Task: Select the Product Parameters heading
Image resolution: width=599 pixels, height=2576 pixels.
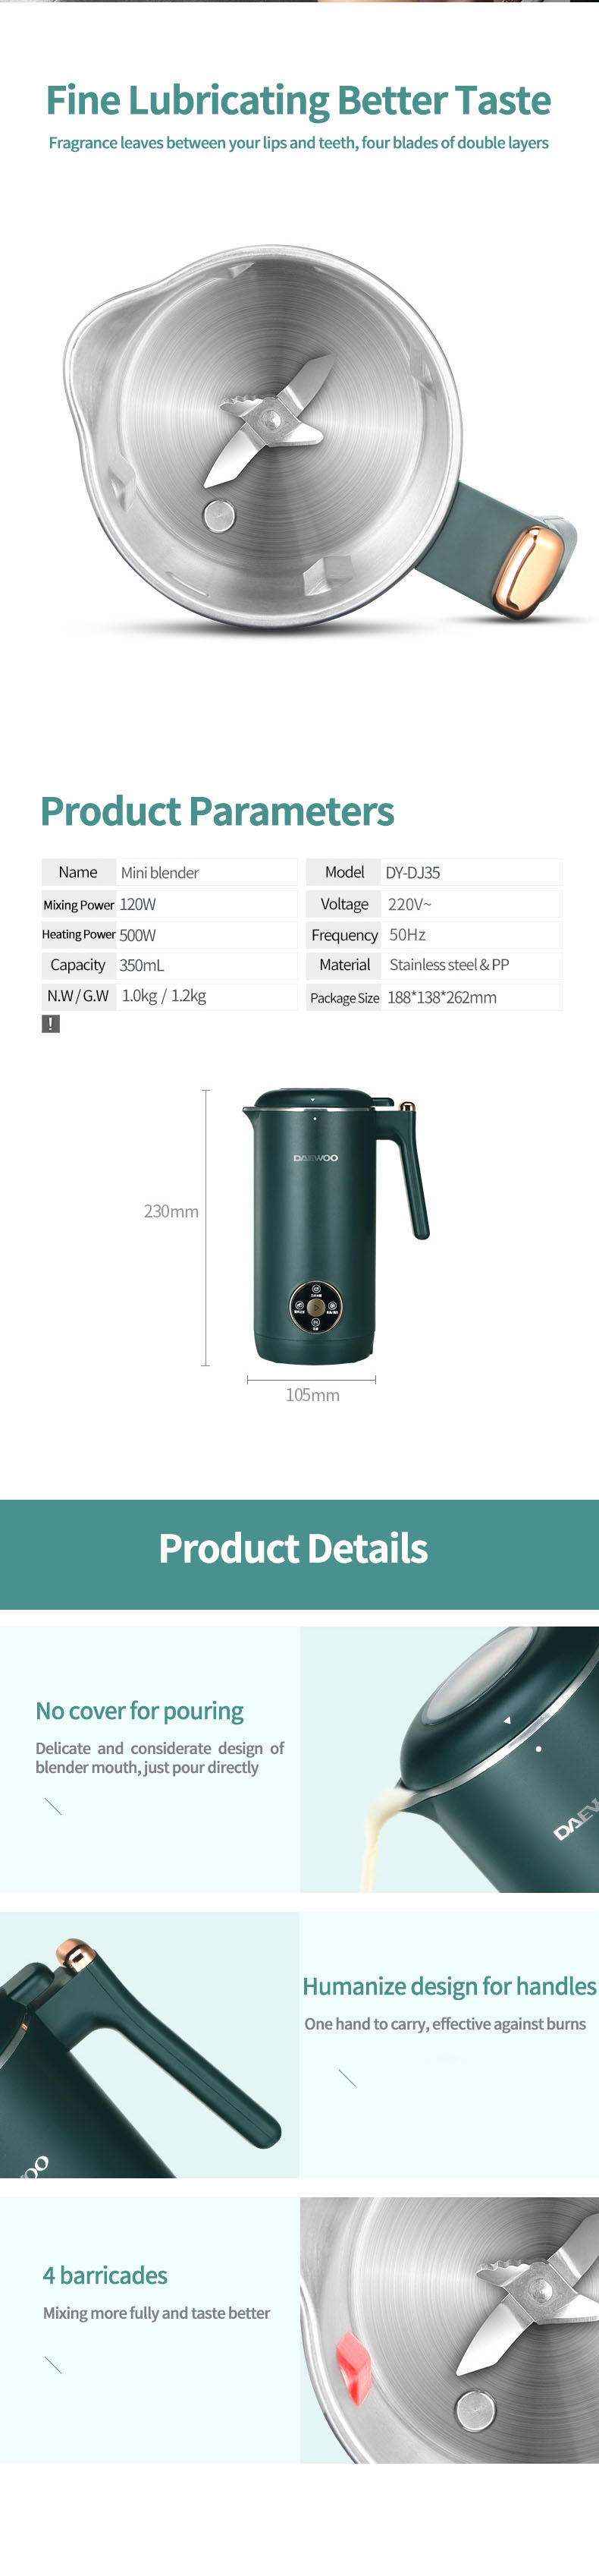Action: coord(217,811)
